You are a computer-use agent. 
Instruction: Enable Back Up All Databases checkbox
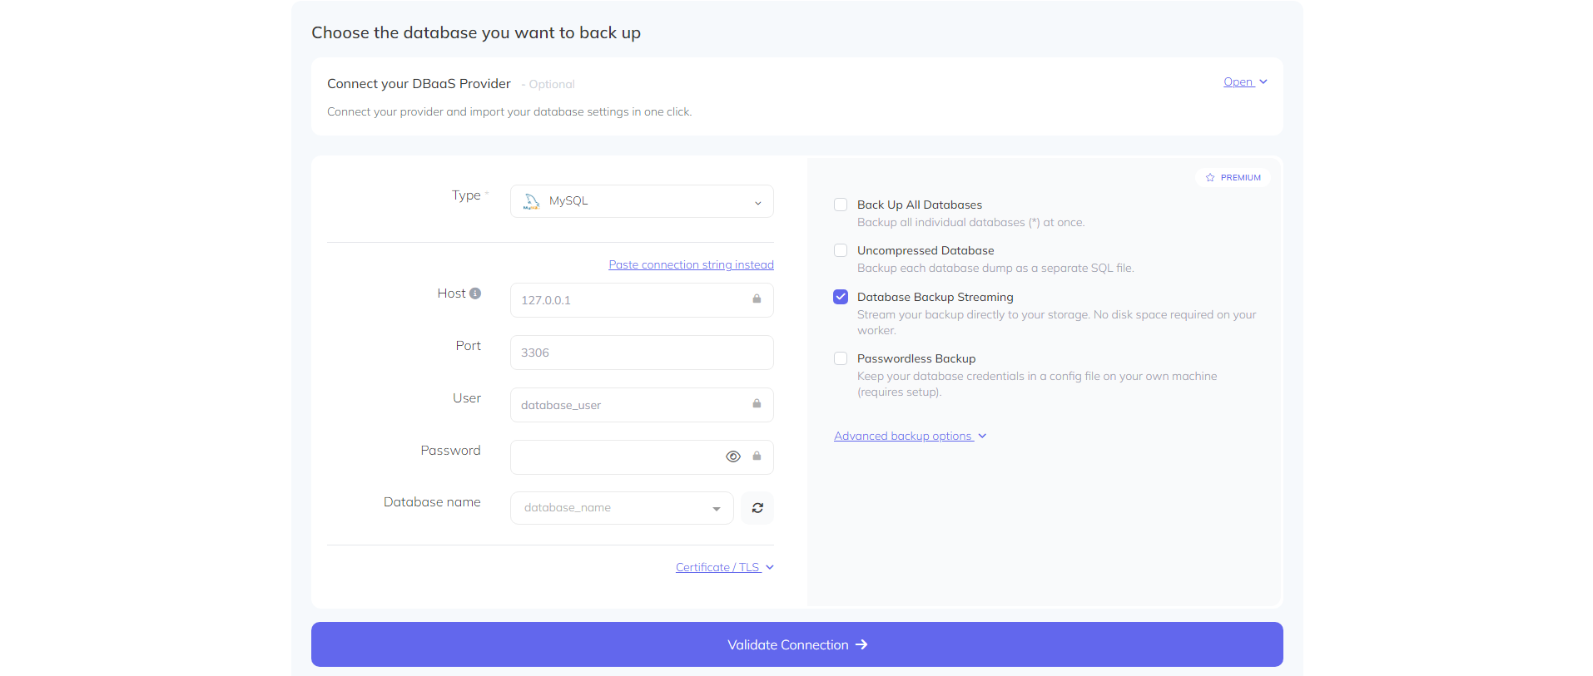click(x=841, y=205)
